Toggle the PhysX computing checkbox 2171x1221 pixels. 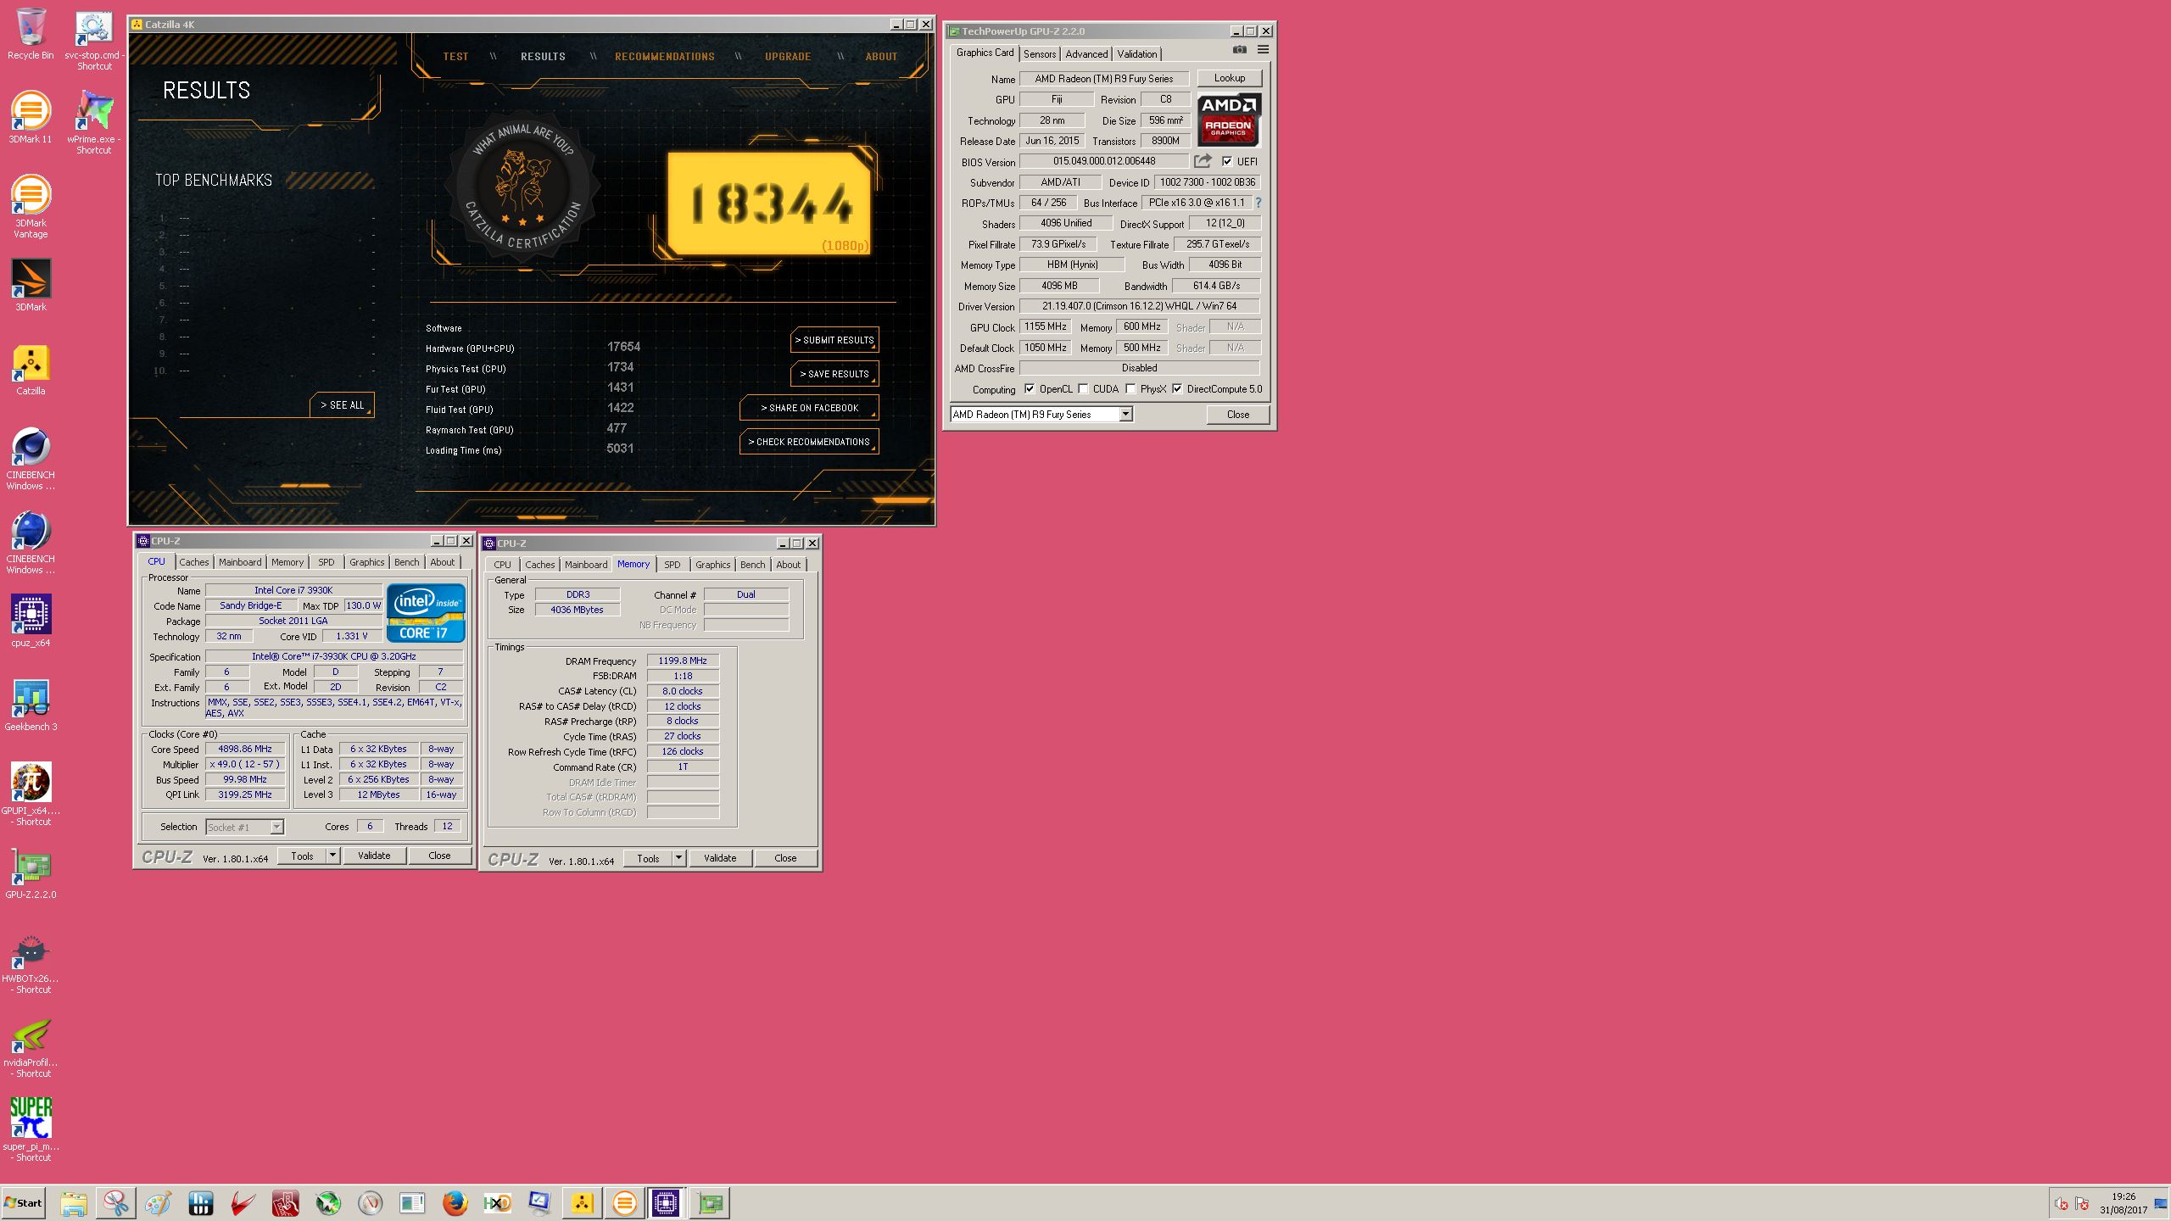1130,389
